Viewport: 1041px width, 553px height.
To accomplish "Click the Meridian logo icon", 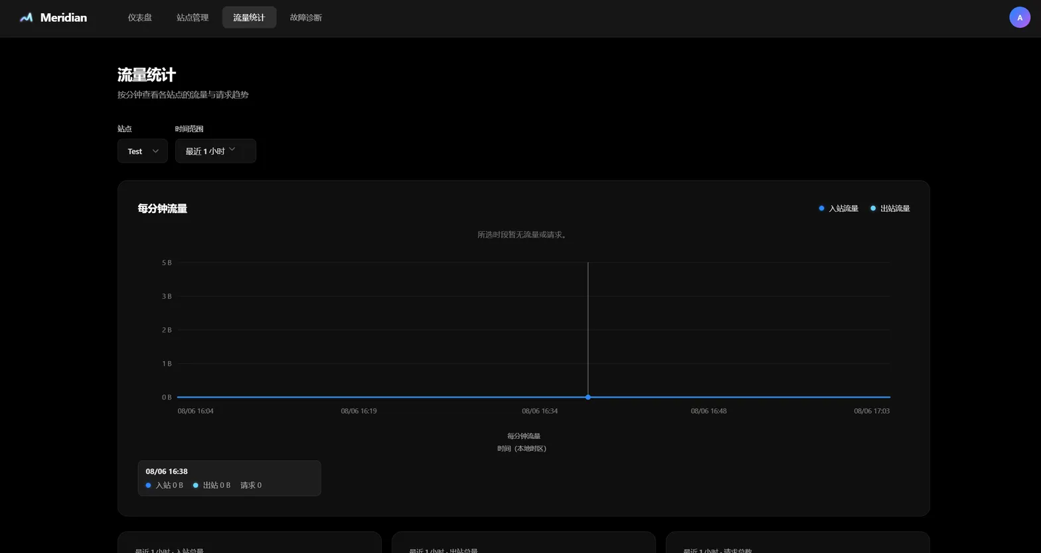I will [x=26, y=18].
